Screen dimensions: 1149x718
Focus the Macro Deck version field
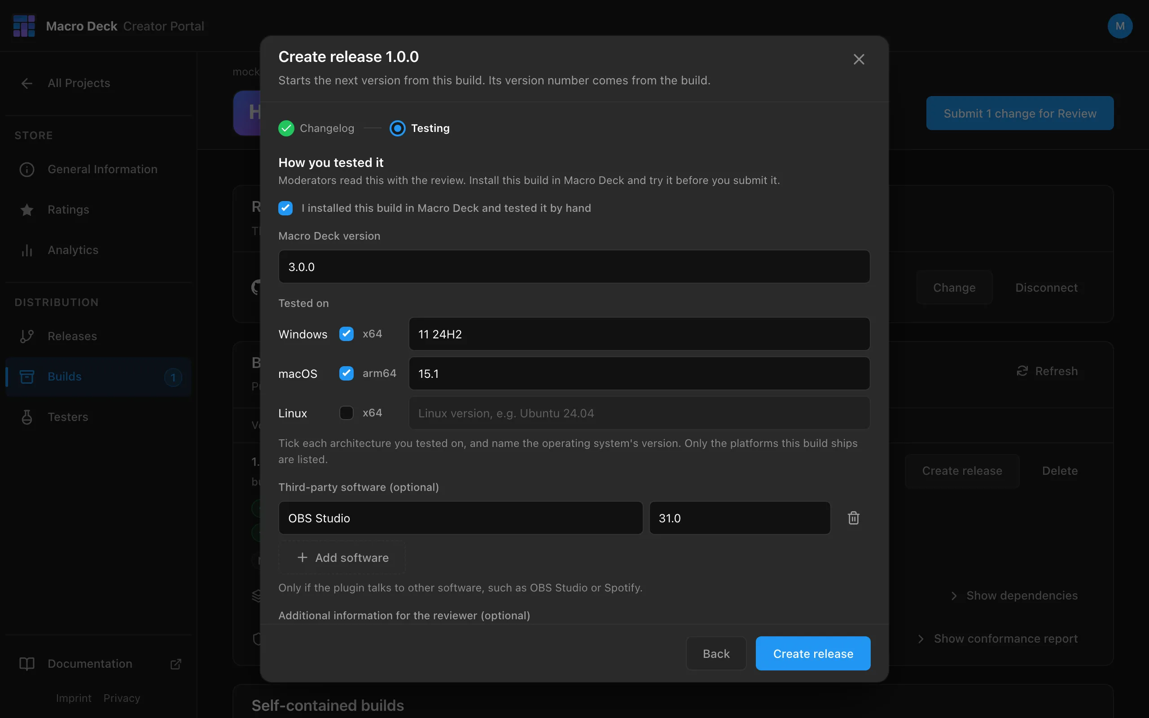click(x=574, y=267)
